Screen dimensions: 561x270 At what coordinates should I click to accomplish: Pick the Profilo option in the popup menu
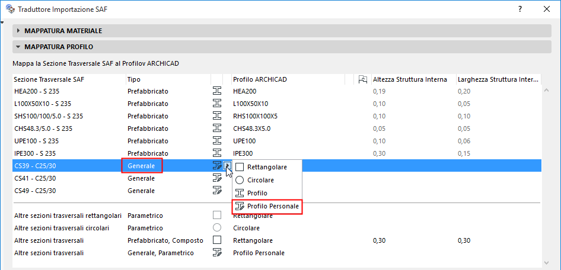point(257,193)
